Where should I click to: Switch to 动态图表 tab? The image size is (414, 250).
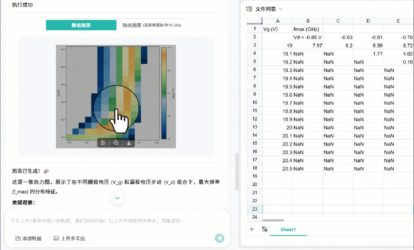tap(152, 25)
